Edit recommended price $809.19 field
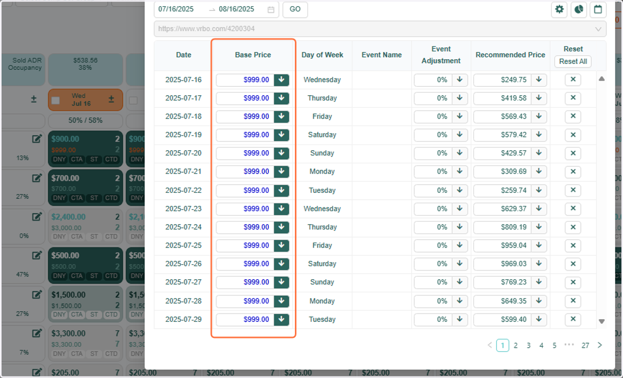 click(503, 227)
